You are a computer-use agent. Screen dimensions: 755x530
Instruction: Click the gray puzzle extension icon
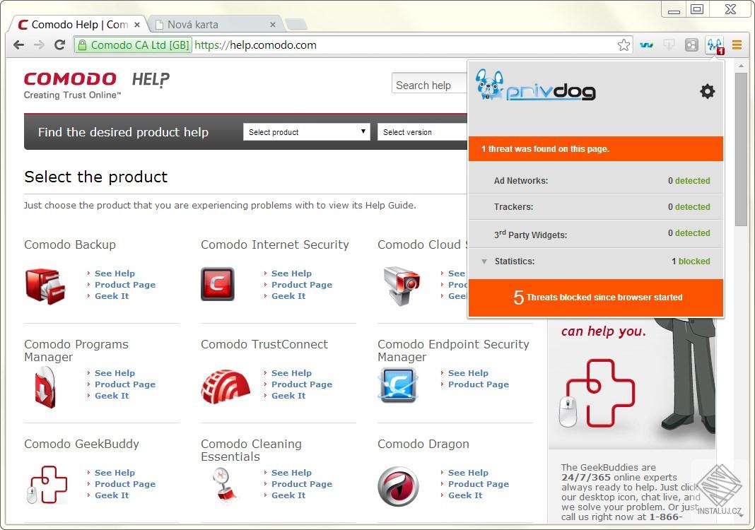(x=691, y=45)
